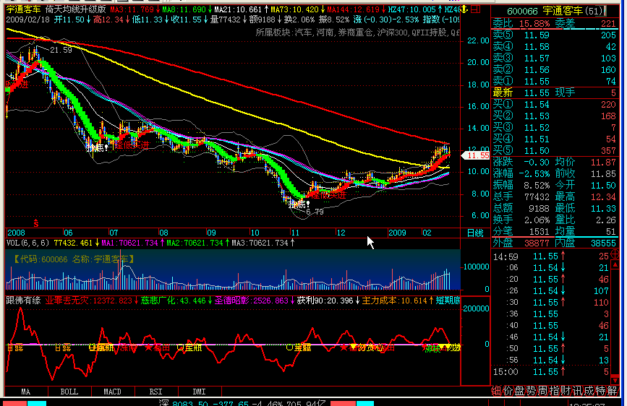Select the 14:59 tick row
627x406 pixels.
(550, 256)
